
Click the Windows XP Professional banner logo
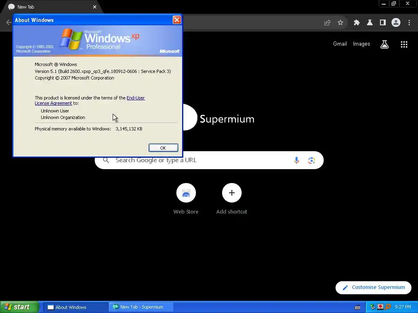99,40
